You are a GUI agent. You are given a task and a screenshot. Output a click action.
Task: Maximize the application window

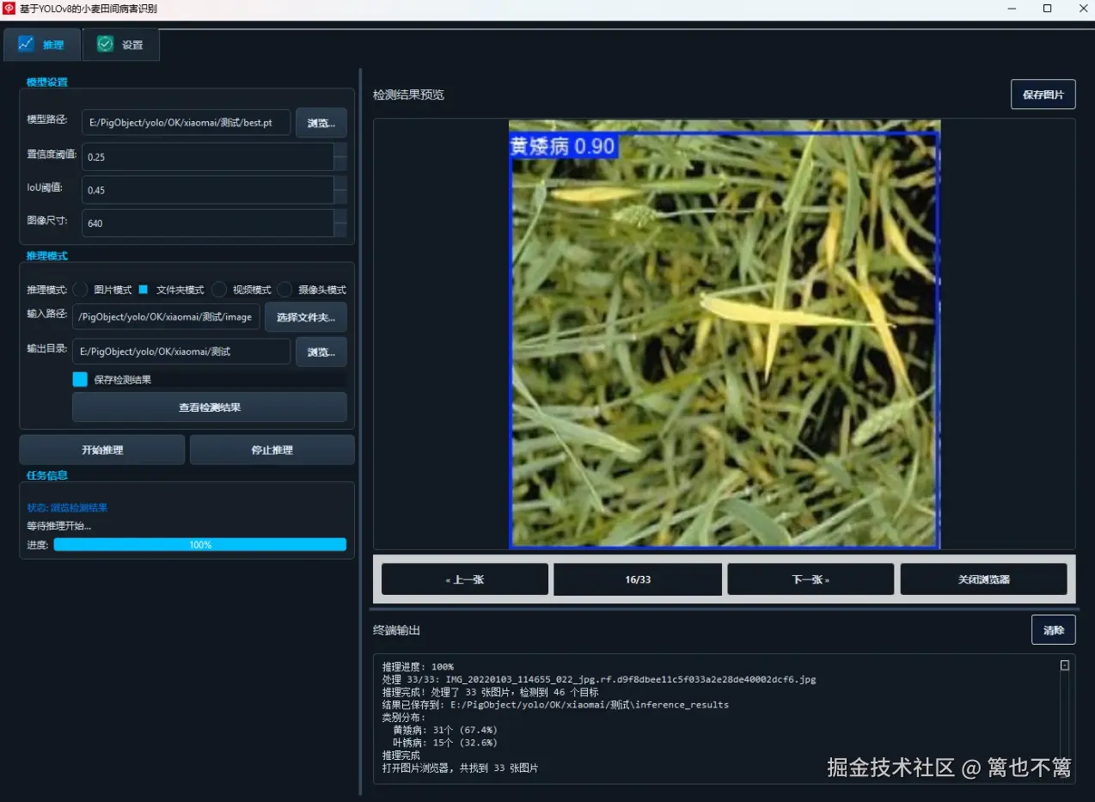[x=1047, y=9]
